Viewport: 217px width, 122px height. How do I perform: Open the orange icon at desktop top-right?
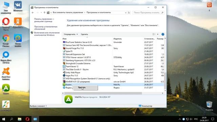(x=209, y=5)
